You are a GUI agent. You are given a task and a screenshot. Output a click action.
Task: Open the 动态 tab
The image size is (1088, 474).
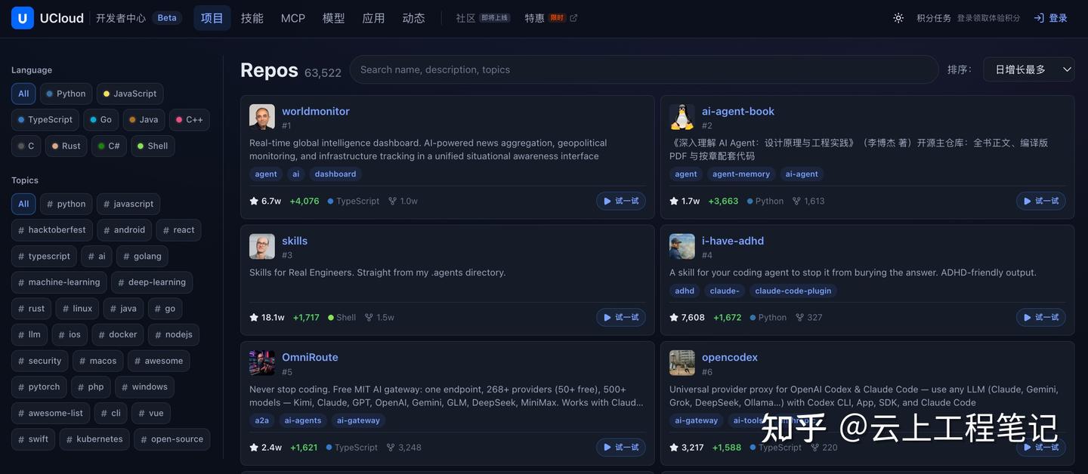[x=413, y=18]
